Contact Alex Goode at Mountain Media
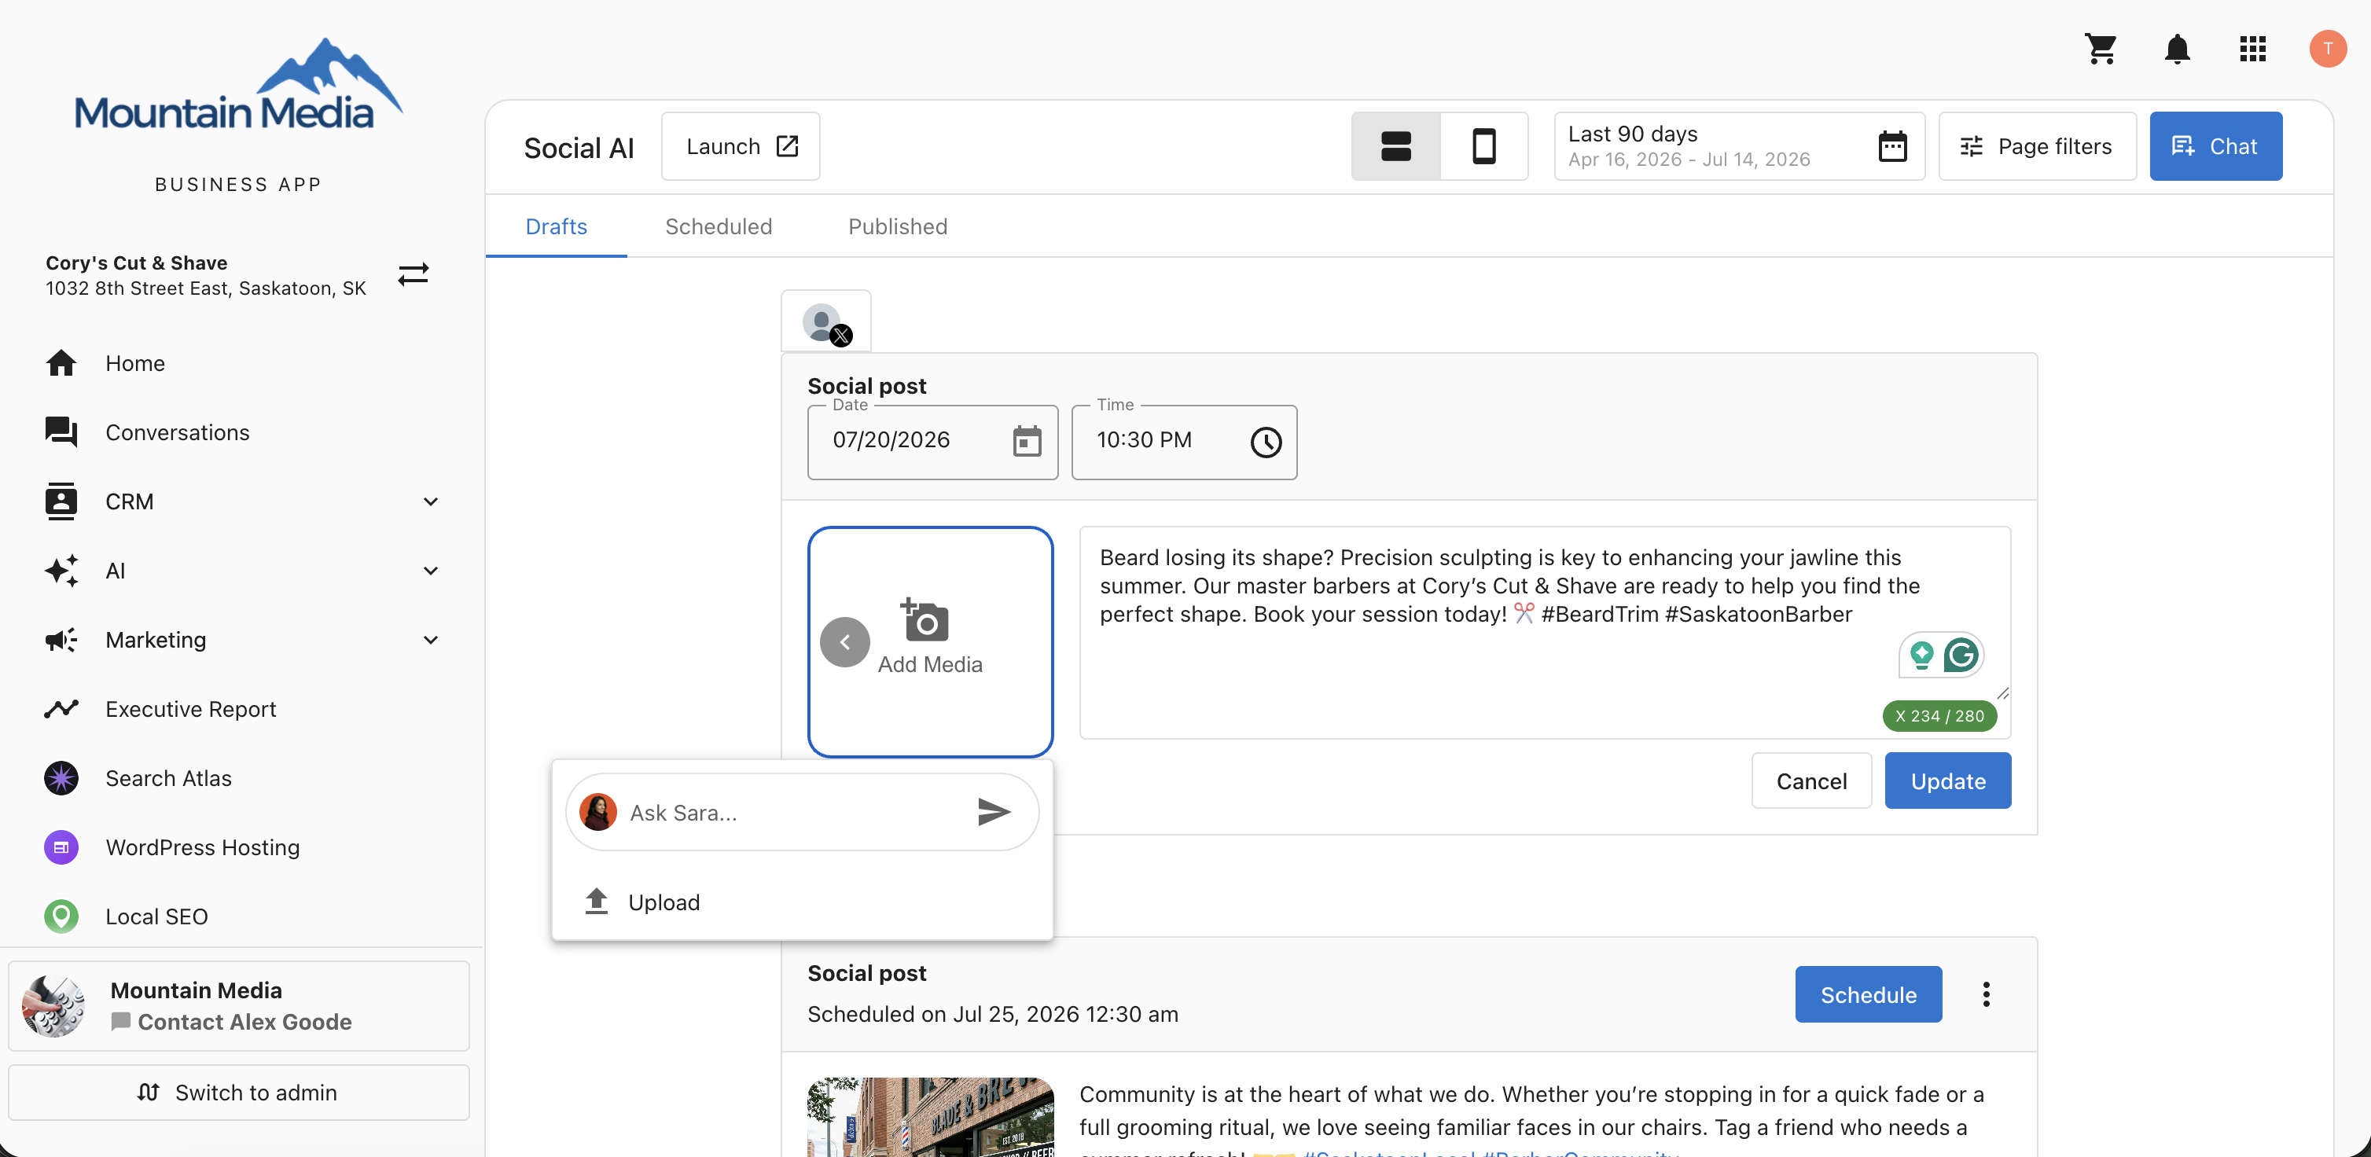Viewport: 2371px width, 1157px height. pyautogui.click(x=244, y=1022)
